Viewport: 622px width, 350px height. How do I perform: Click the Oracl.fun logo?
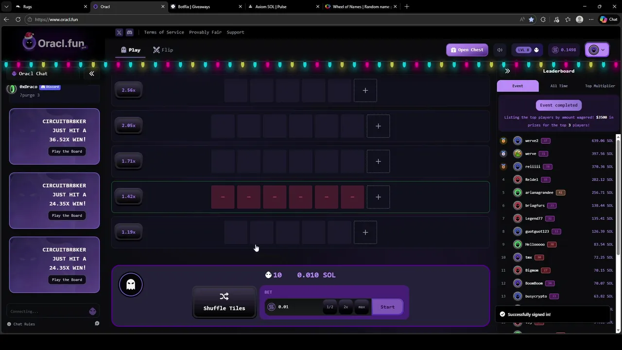click(x=55, y=43)
